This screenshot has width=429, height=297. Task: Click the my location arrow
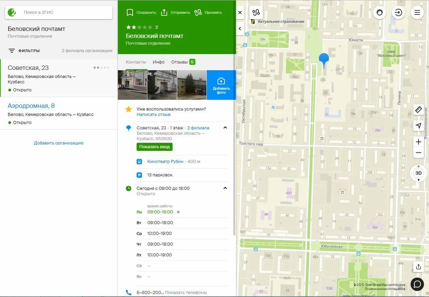(418, 126)
